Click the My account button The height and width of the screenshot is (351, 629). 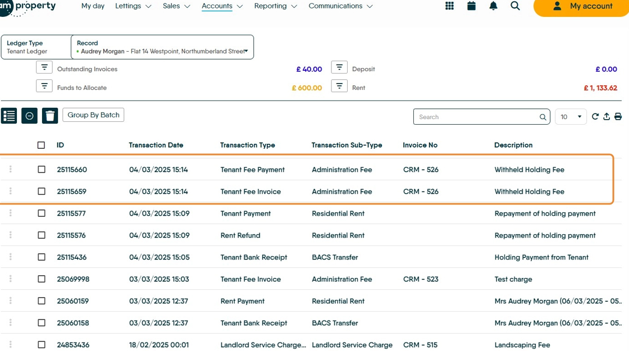[x=582, y=6]
